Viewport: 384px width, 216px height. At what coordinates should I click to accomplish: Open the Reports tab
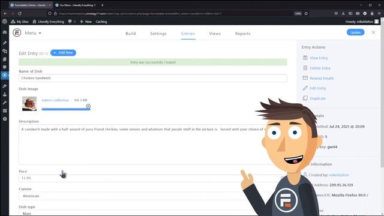[242, 34]
